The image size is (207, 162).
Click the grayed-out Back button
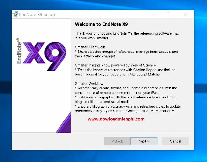117,141
